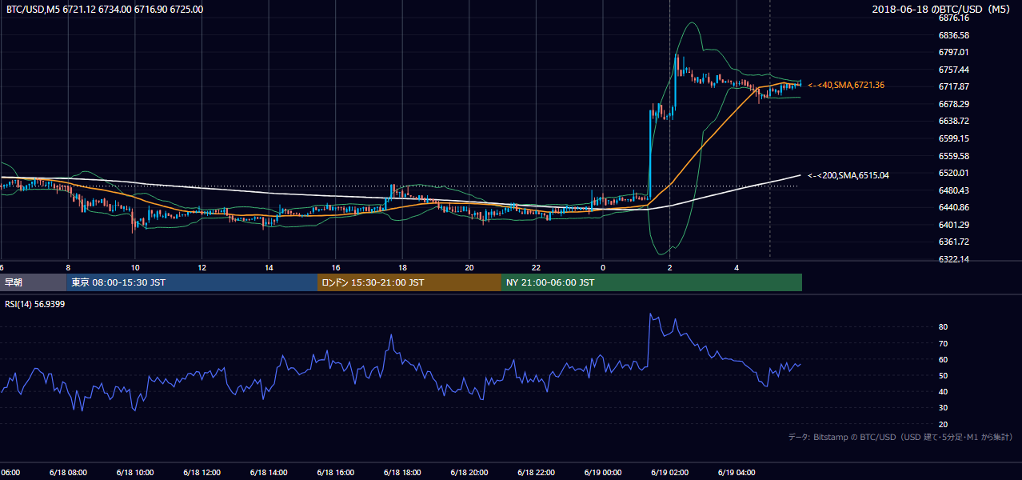Click the bottom time label 6/18 20:00
Viewport: 1022px width, 480px height.
pyautogui.click(x=469, y=473)
